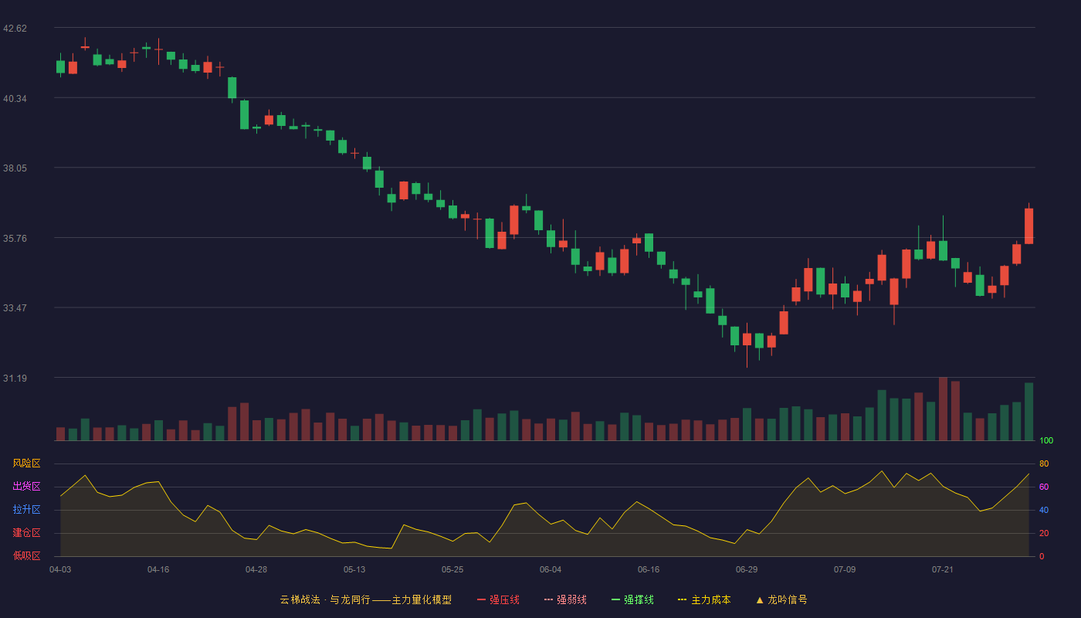Screen dimensions: 1081x618
Task: Click the 建仓区 zone label
Action: (27, 533)
